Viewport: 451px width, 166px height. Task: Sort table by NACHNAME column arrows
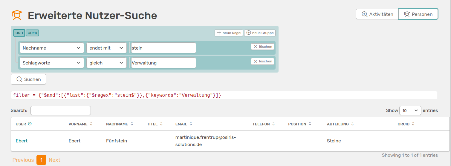[132, 124]
